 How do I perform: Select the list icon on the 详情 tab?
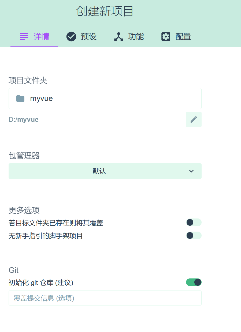pyautogui.click(x=24, y=36)
